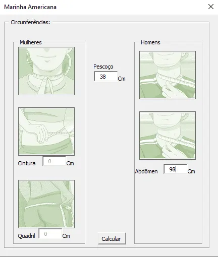Select the Abdômen value field

[176, 169]
